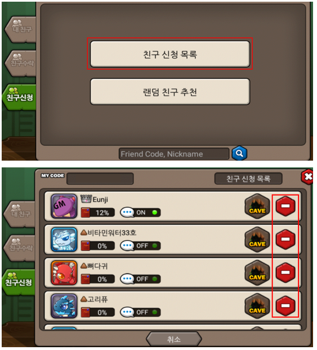Remove 고리퓨's friend request with the red minus
This screenshot has width=317, height=350.
(285, 305)
